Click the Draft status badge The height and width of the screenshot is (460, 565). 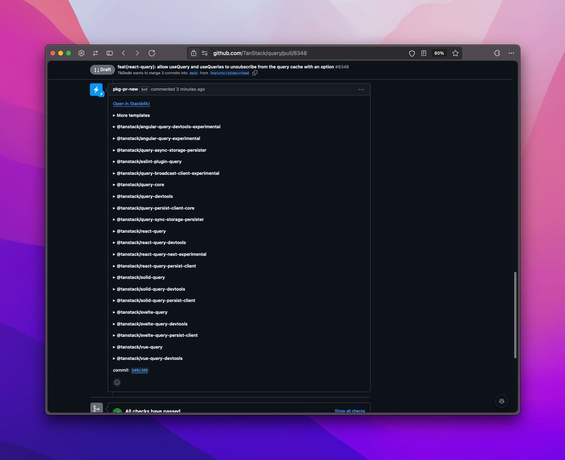(x=102, y=70)
